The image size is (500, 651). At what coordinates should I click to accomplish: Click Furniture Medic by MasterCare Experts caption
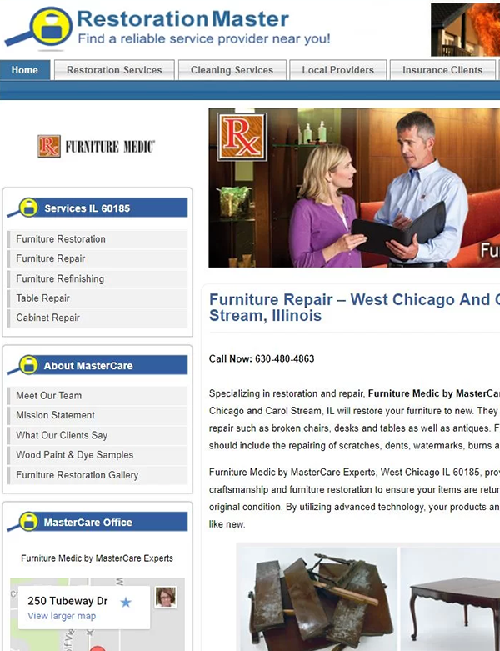[x=97, y=558]
